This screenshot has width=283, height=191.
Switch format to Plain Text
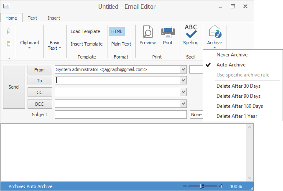[121, 44]
